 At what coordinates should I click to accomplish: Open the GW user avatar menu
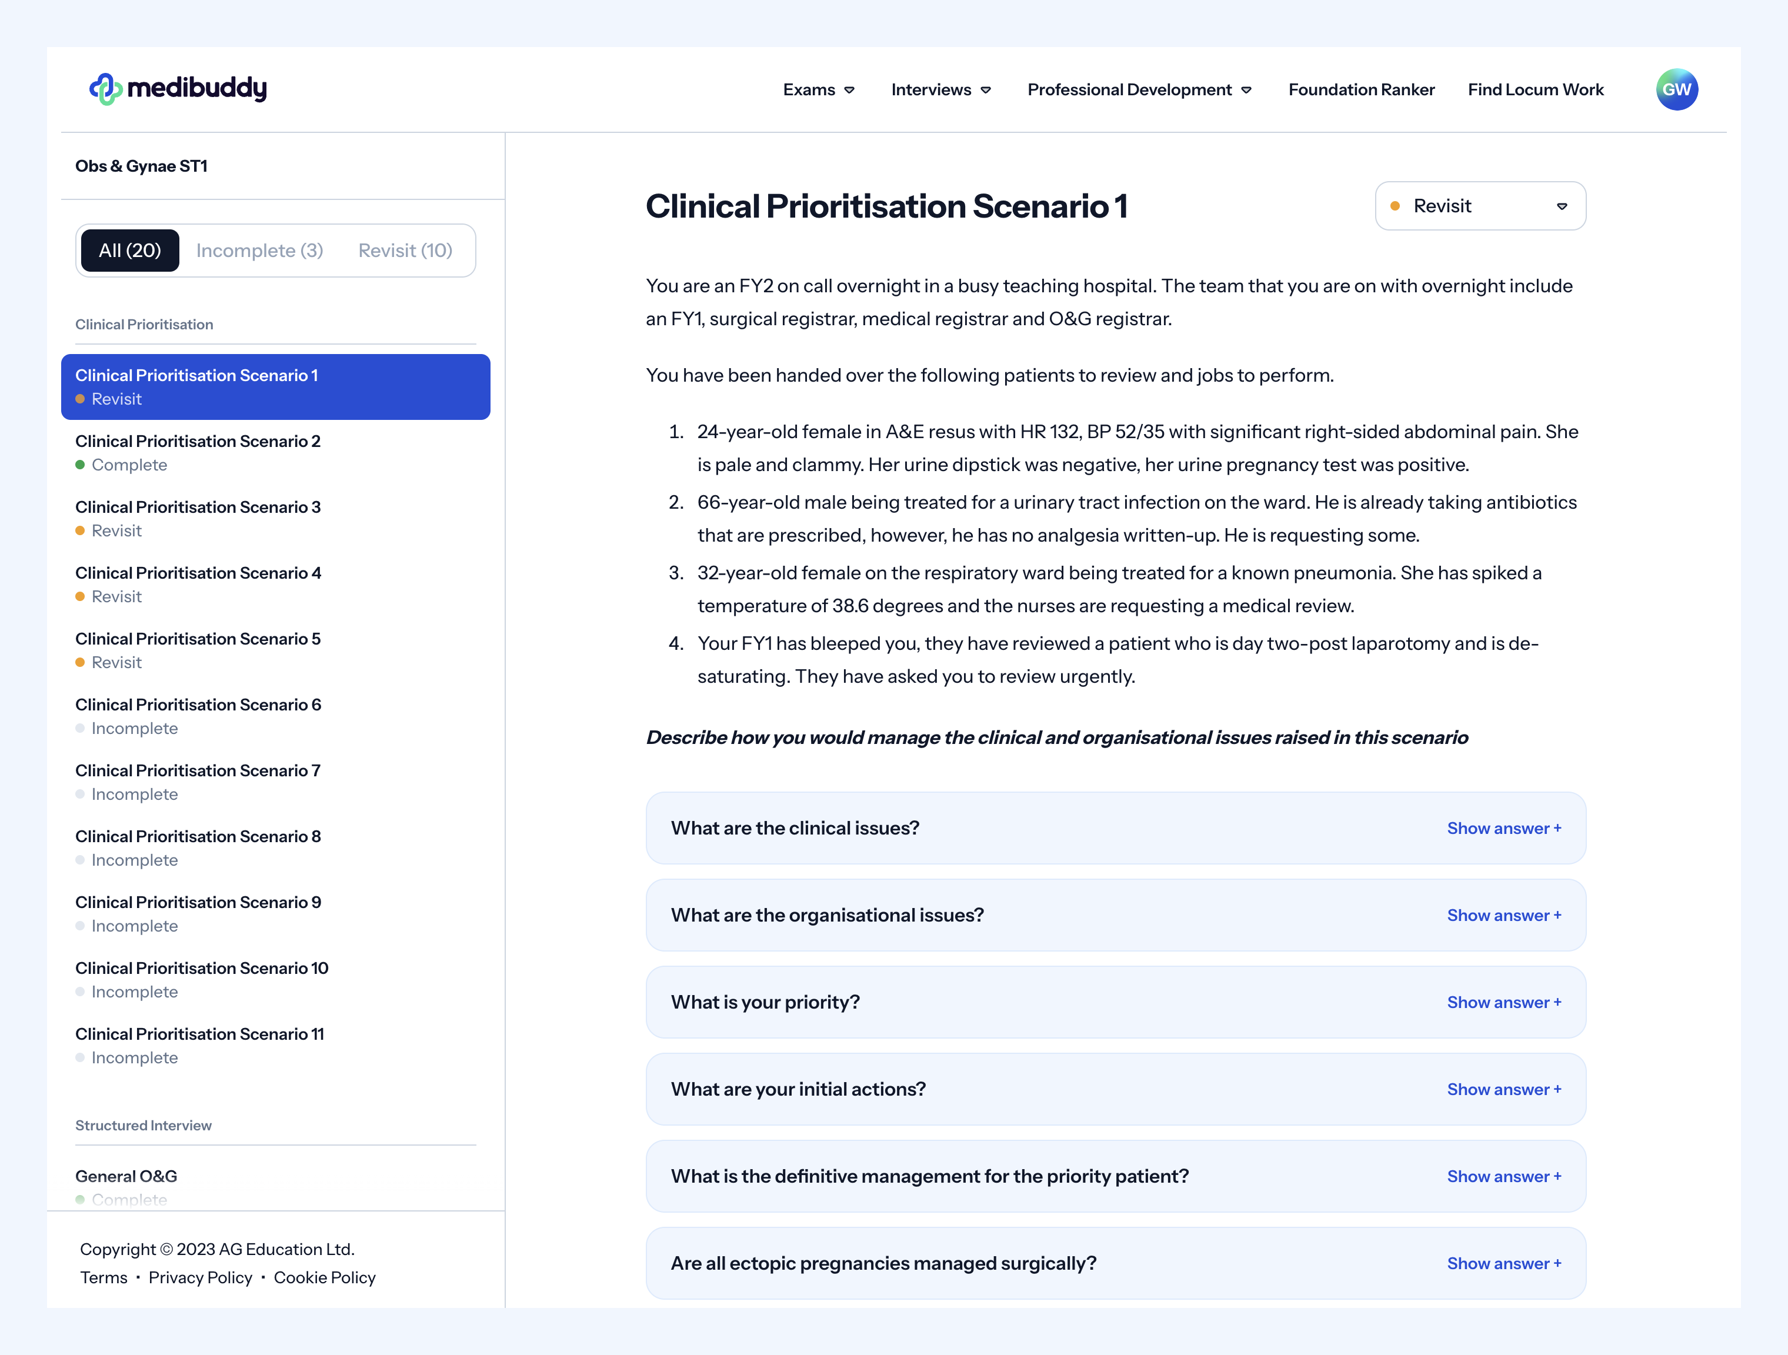click(1676, 90)
